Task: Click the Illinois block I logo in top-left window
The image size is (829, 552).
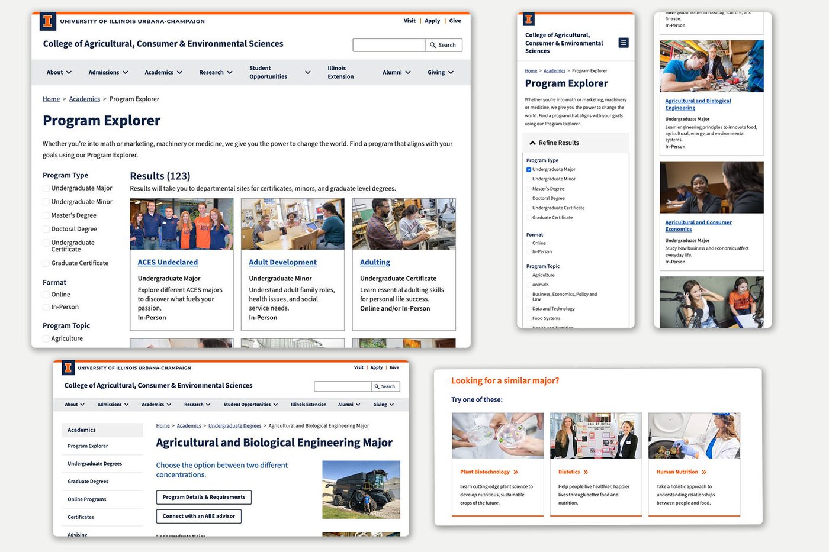Action: coord(48,21)
